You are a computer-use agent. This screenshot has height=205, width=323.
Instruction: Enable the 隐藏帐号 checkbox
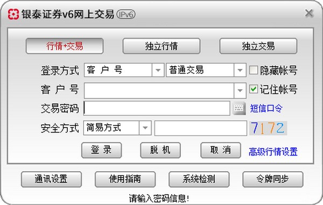254,70
